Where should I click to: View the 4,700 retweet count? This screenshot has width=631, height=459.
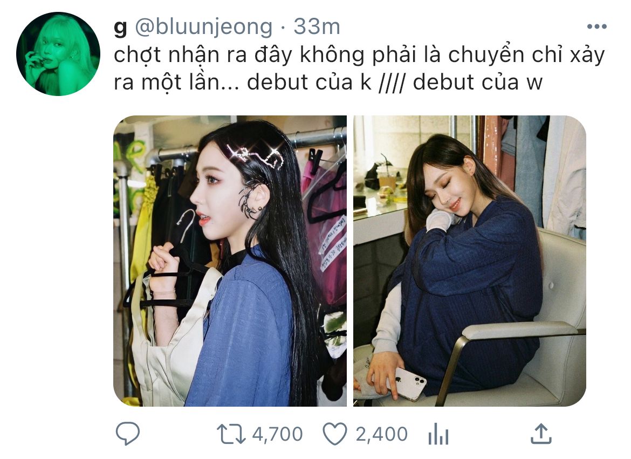click(277, 434)
